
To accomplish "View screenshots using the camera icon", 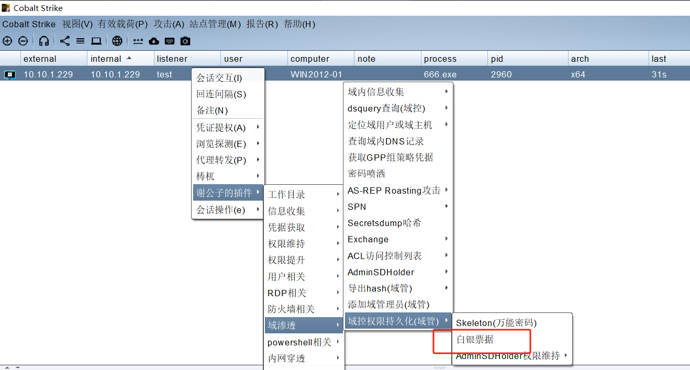I will click(x=185, y=41).
